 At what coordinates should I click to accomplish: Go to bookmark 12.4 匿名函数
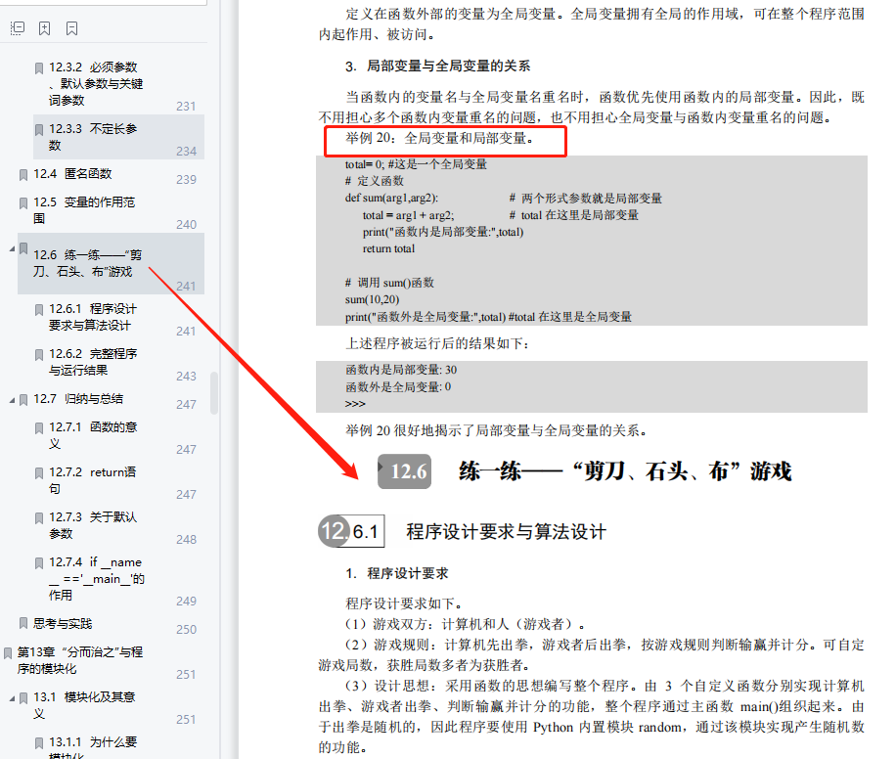click(72, 173)
